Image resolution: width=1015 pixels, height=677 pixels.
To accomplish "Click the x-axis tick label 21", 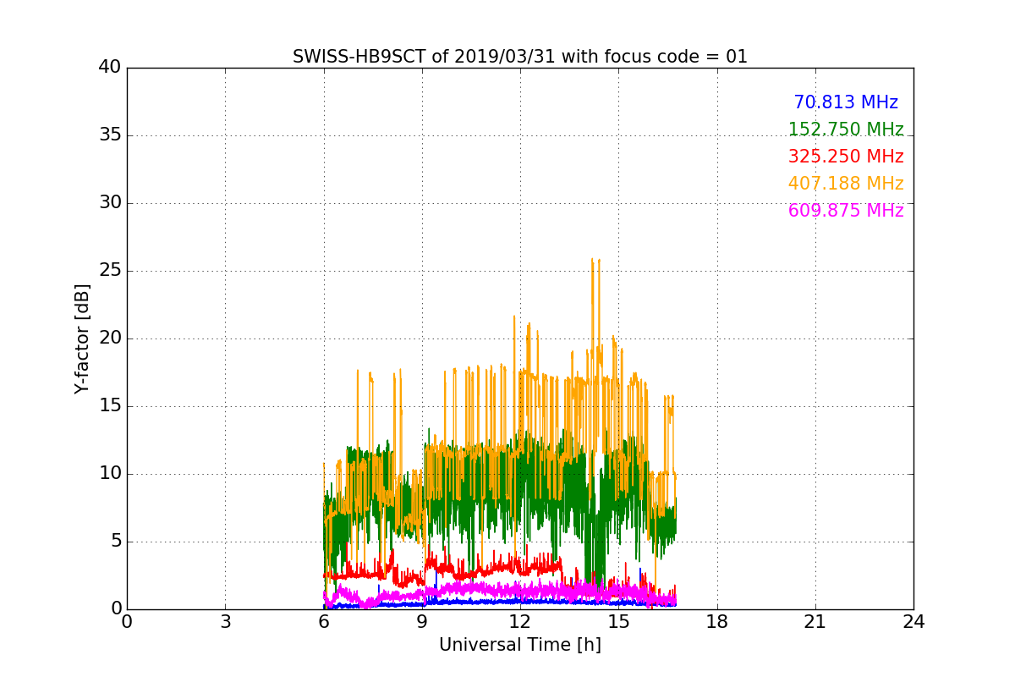I will click(x=815, y=622).
